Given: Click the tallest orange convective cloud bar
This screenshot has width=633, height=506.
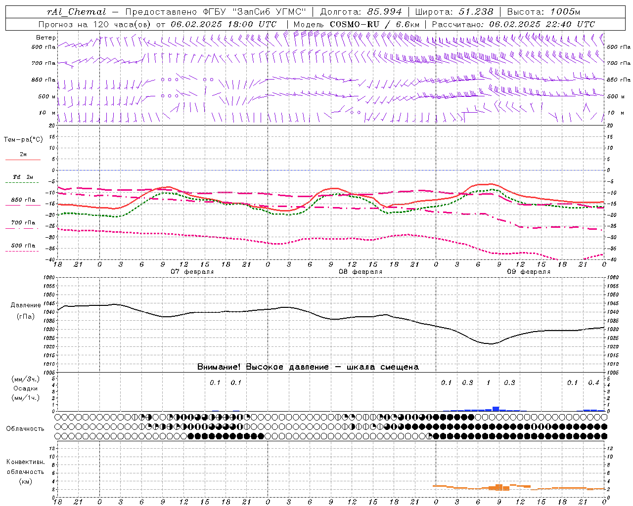Looking at the screenshot, I should point(499,487).
